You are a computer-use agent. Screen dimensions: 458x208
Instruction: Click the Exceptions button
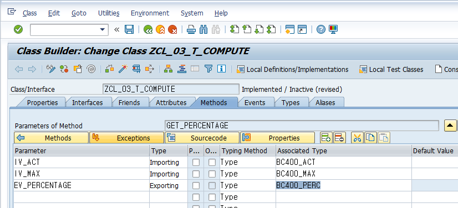pos(127,138)
